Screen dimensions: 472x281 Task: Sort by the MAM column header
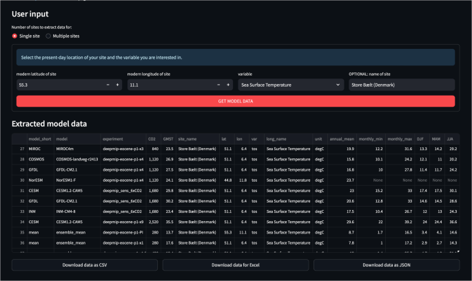click(437, 139)
